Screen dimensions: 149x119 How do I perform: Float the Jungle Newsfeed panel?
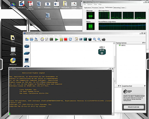pyautogui.click(x=145, y=86)
